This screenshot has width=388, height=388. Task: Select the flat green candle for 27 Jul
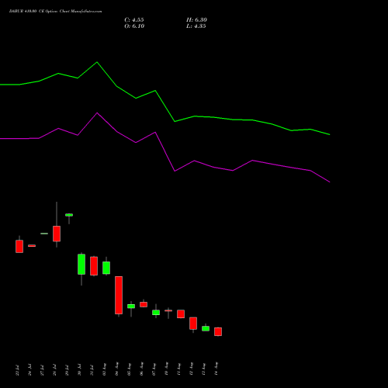pos(44,234)
